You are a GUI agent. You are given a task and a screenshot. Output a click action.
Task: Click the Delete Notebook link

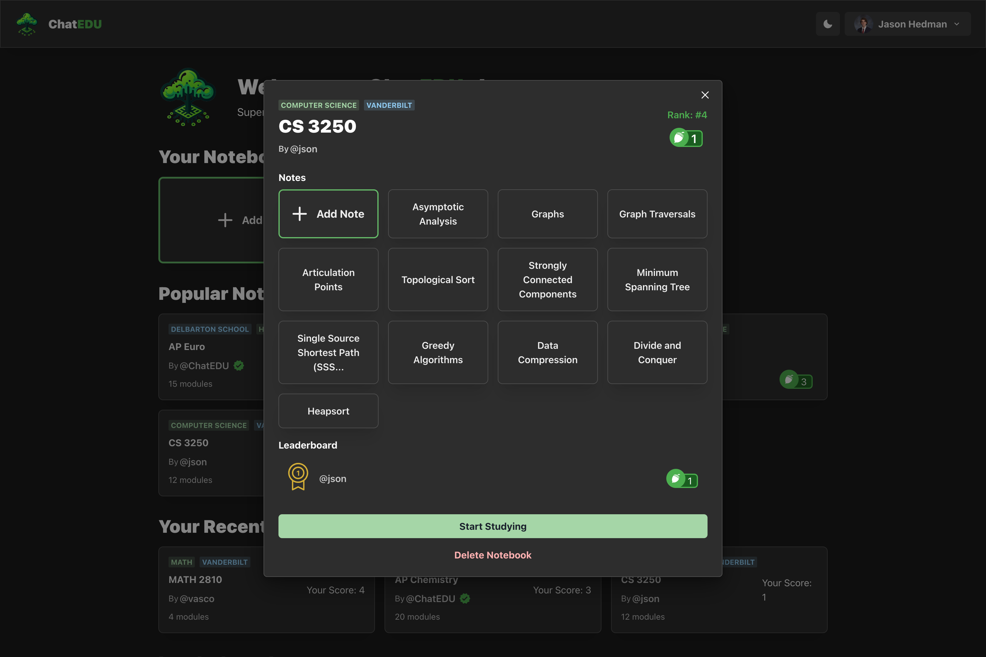click(493, 555)
